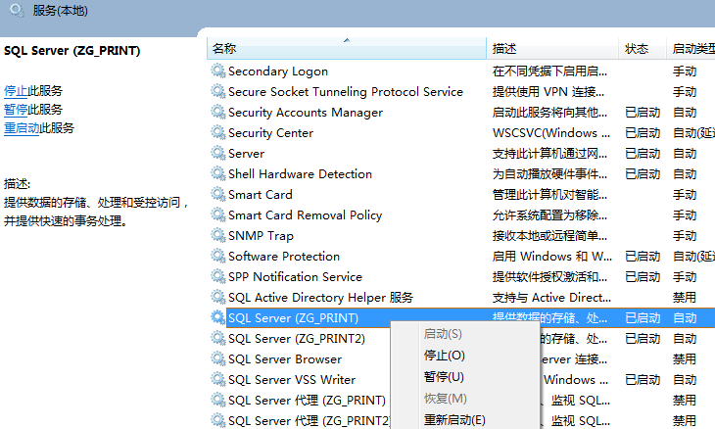Click the gear icon of Shell Hardware Detection
715x429 pixels.
[218, 173]
